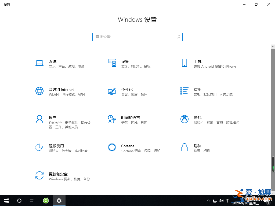Viewport: 275px width, 206px height.
Task: Open the volume control in the tray
Action: (221, 200)
